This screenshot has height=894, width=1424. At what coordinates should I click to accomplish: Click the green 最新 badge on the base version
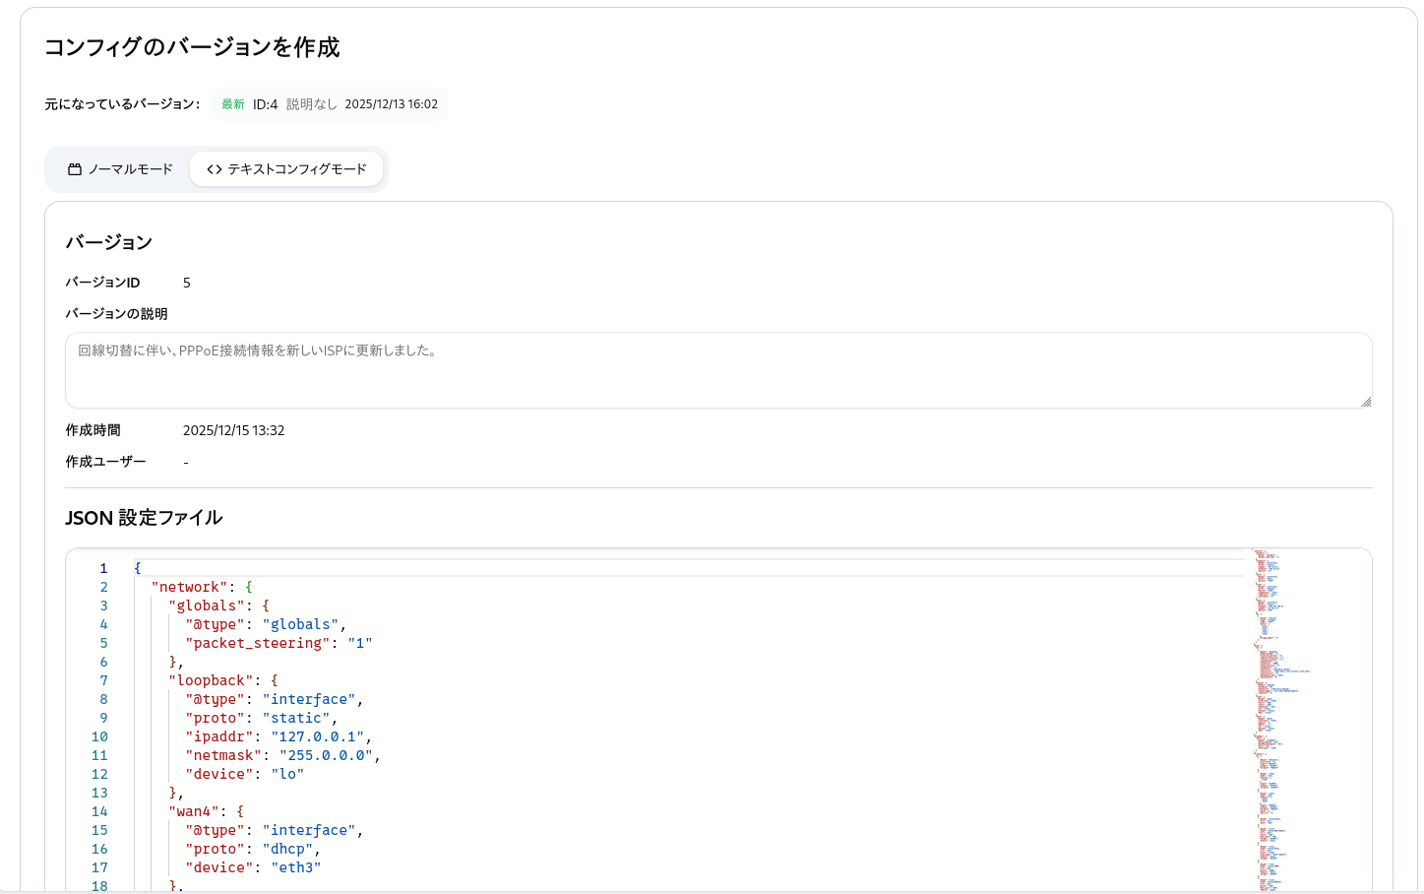pos(232,103)
